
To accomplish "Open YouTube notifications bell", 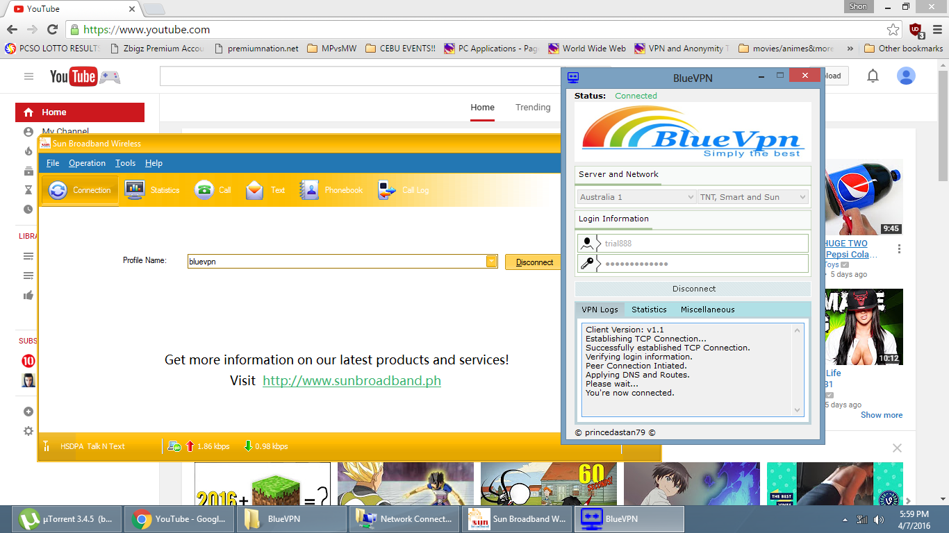I will (873, 76).
